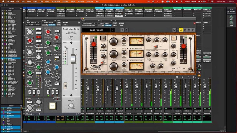Mute the Main Parallel Comp
Image resolution: width=237 pixels, height=133 pixels.
[x=124, y=44]
